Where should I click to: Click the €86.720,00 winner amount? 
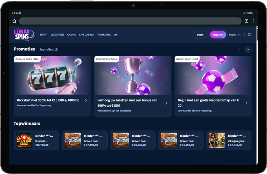[42, 145]
